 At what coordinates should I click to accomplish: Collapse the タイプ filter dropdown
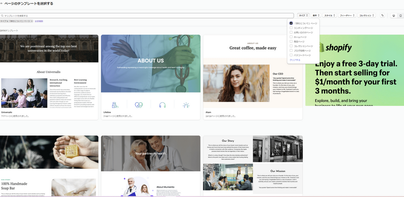[303, 16]
